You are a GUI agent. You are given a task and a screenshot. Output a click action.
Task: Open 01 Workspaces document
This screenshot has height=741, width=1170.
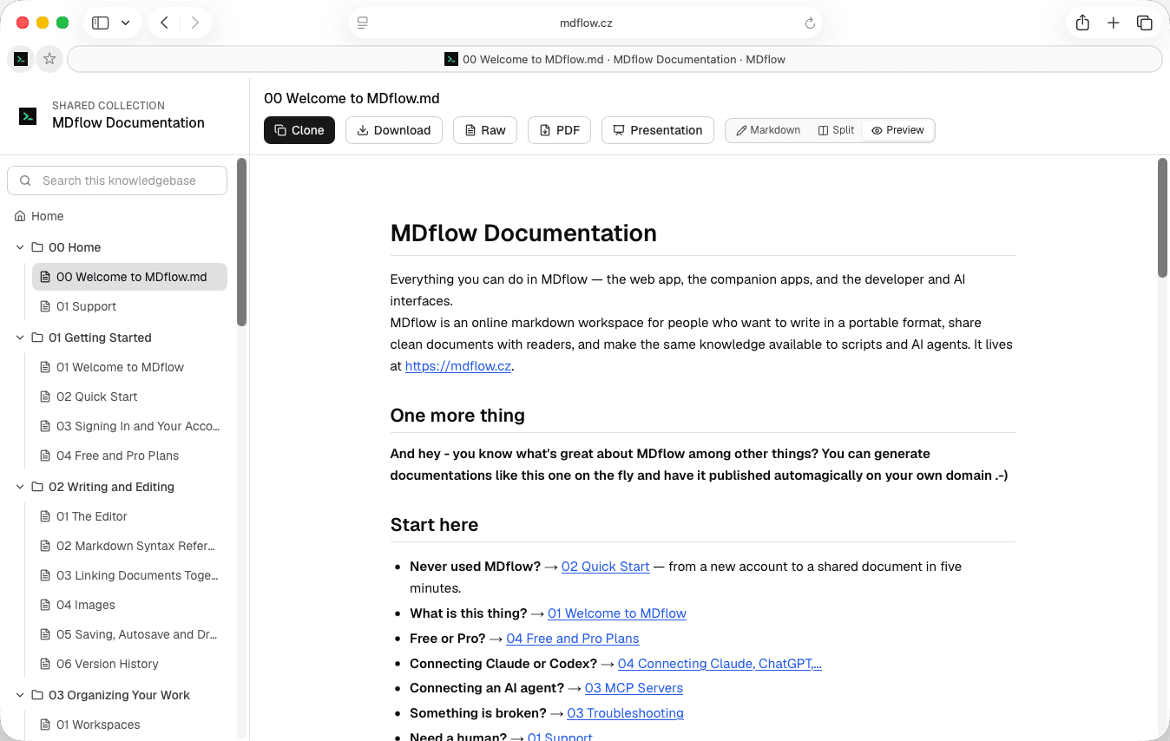click(129, 725)
